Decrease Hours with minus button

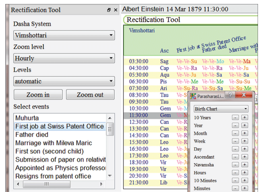[235, 173]
